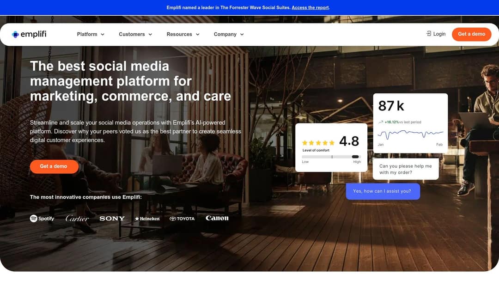This screenshot has height=281, width=499.
Task: Click the 4.8 rating number
Action: tap(349, 141)
